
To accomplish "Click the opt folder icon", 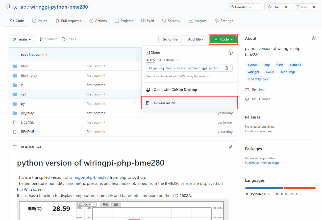I will click(15, 94).
